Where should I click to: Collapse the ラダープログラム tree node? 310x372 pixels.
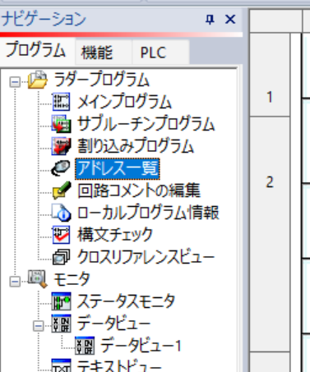tap(15, 82)
